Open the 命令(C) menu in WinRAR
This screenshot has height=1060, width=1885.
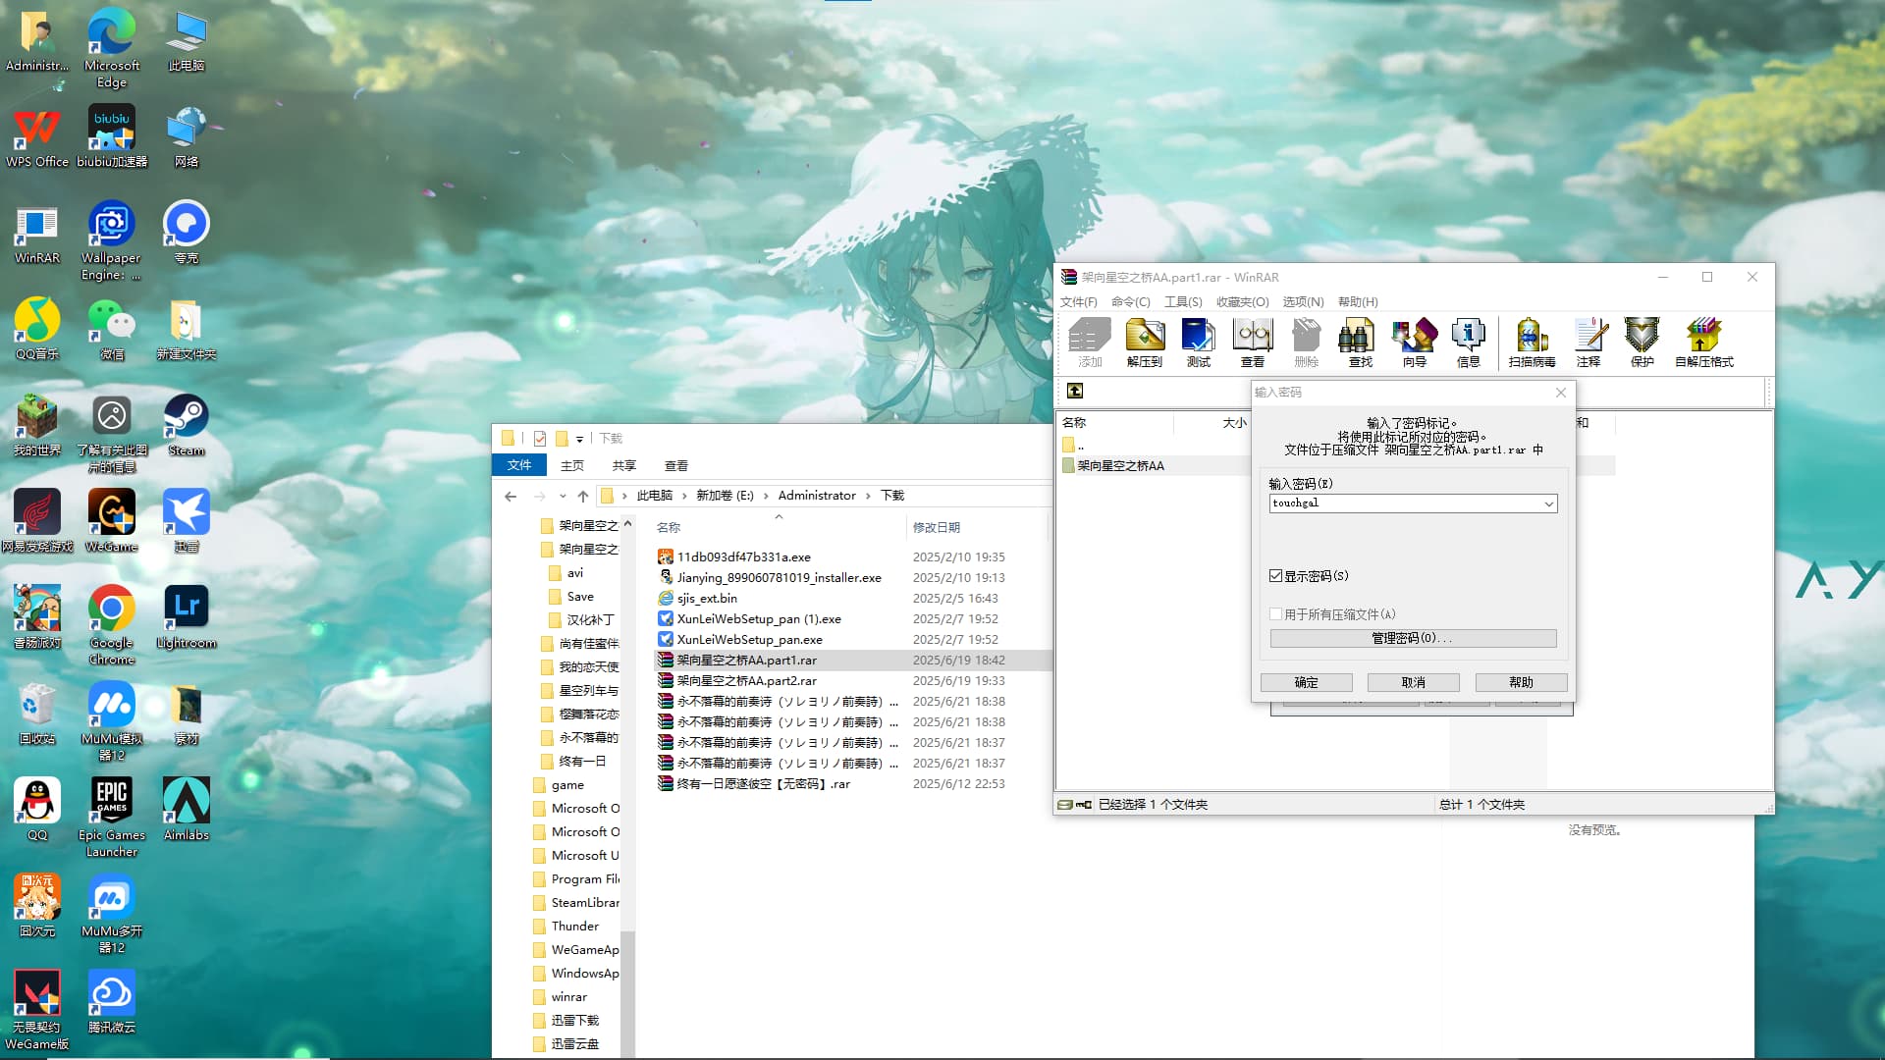[x=1130, y=301]
